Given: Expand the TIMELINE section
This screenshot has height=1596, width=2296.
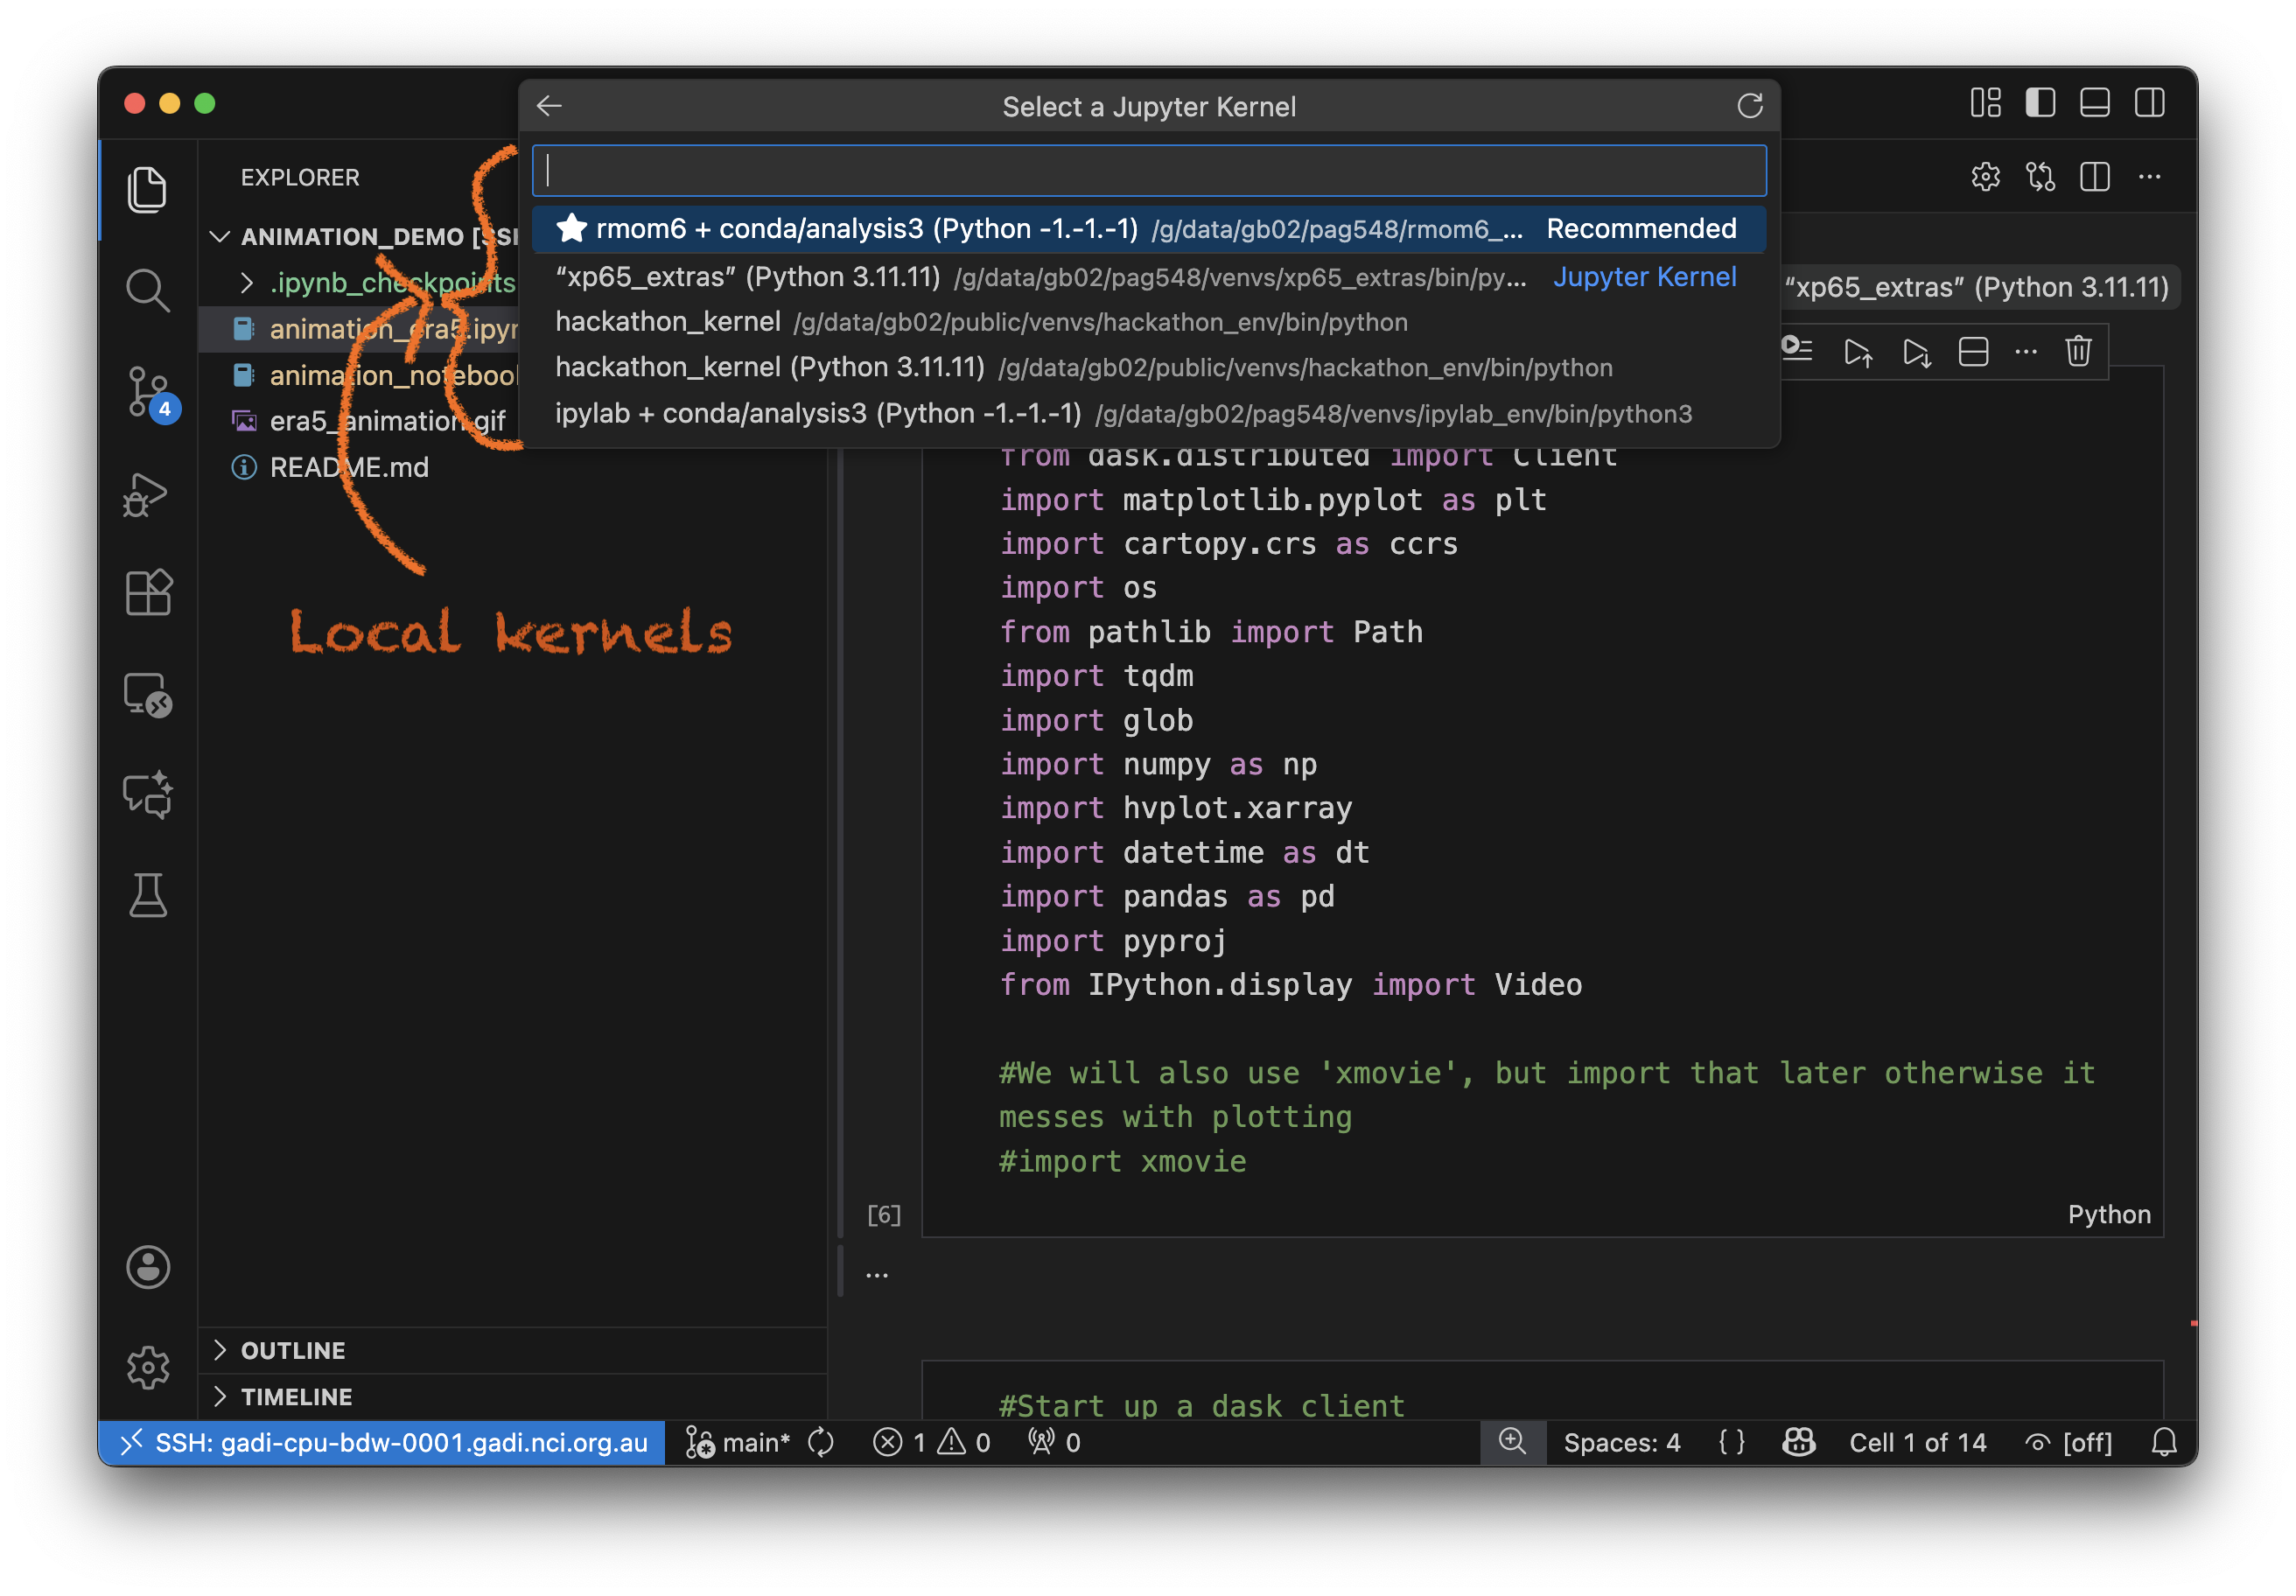Looking at the screenshot, I should tap(296, 1396).
